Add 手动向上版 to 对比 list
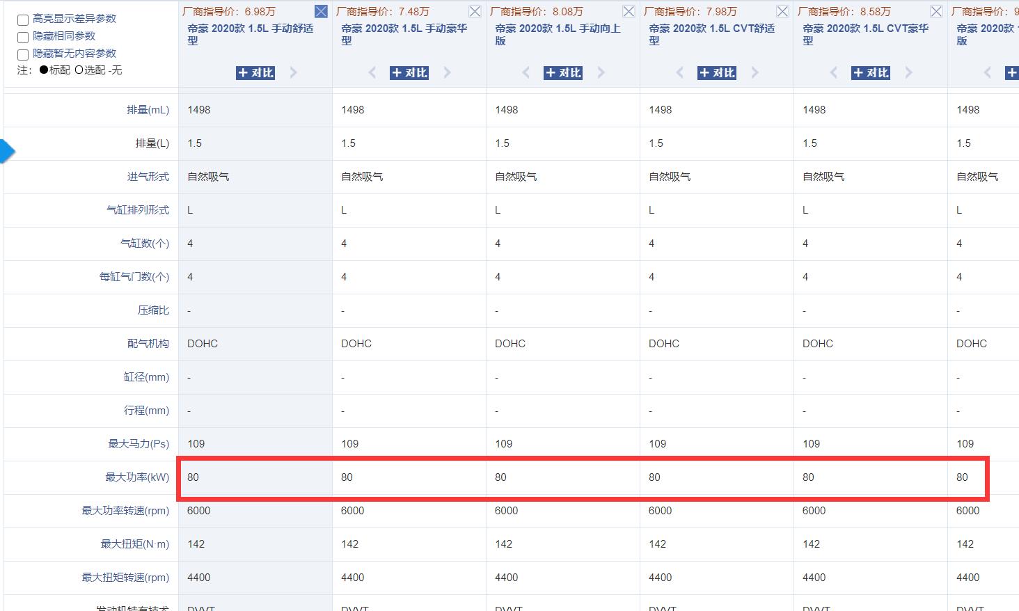The image size is (1019, 611). click(x=563, y=72)
